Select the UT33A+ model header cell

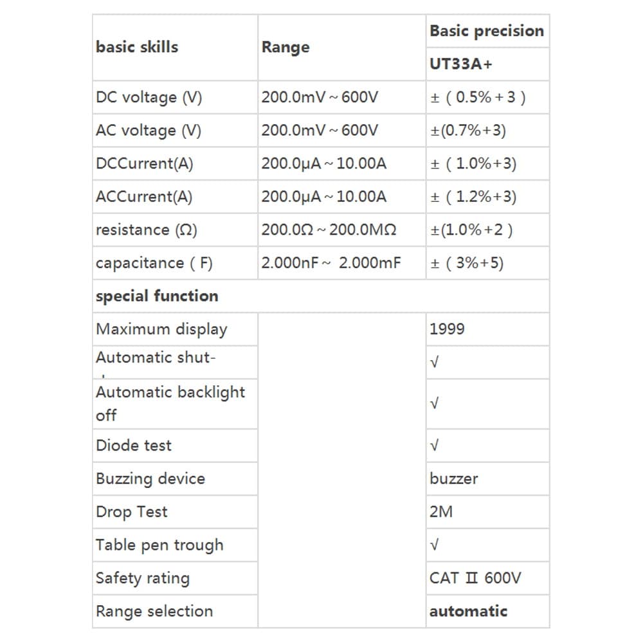[x=461, y=64]
